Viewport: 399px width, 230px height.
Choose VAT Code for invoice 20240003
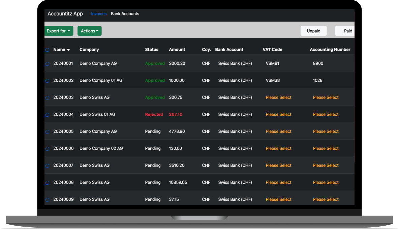click(278, 98)
